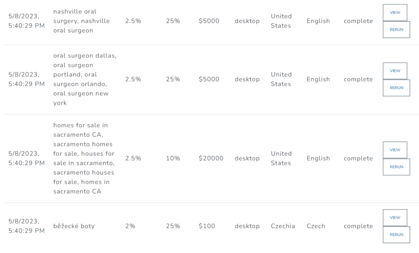Click the $20000 budget value

(211, 158)
